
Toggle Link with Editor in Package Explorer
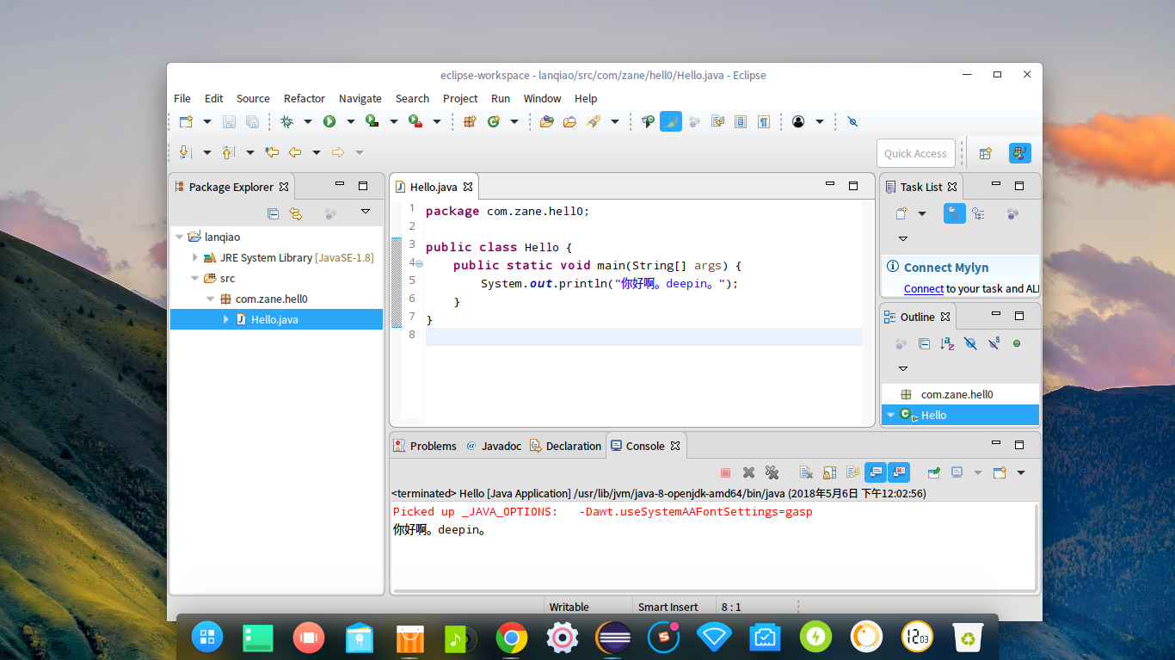point(296,213)
